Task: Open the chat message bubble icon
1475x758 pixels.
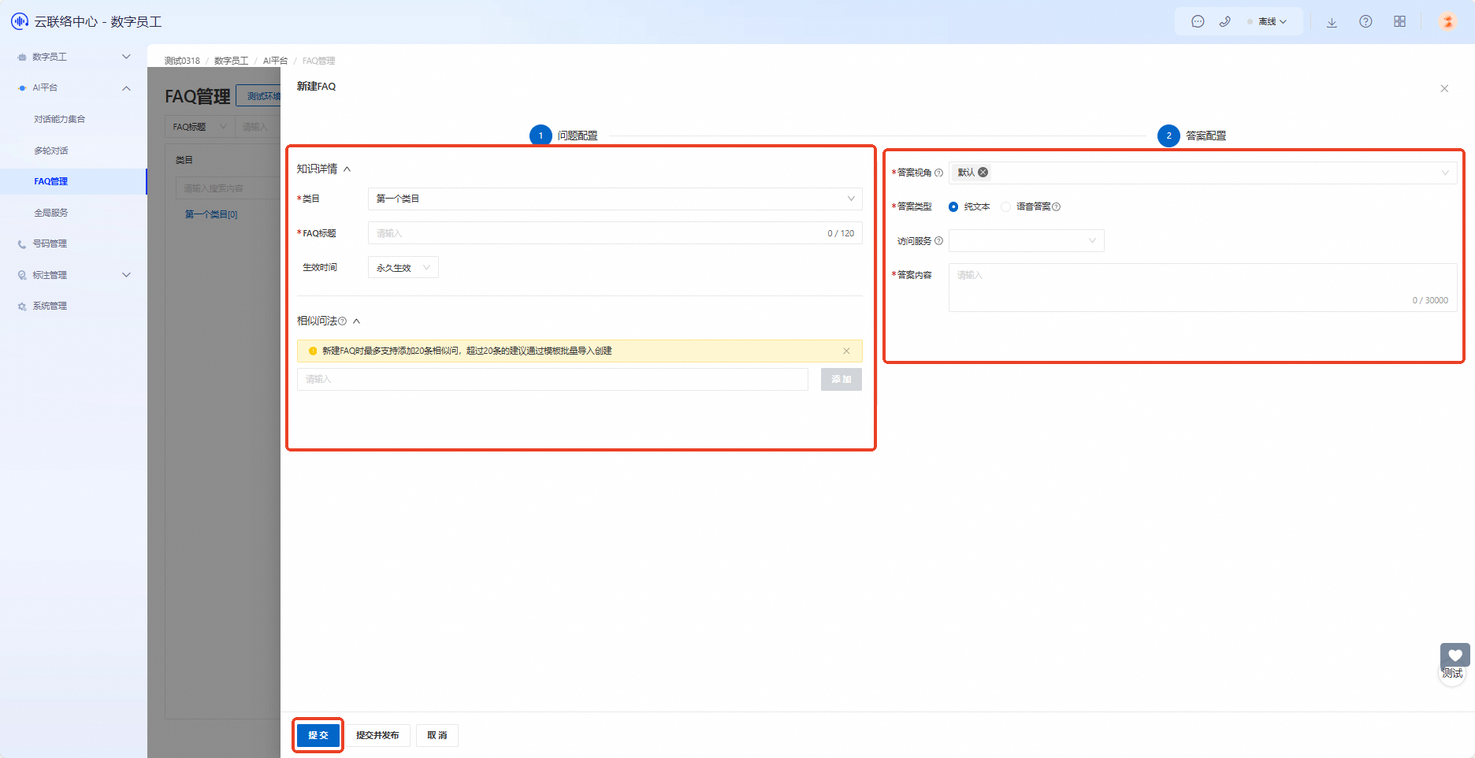Action: pyautogui.click(x=1198, y=22)
